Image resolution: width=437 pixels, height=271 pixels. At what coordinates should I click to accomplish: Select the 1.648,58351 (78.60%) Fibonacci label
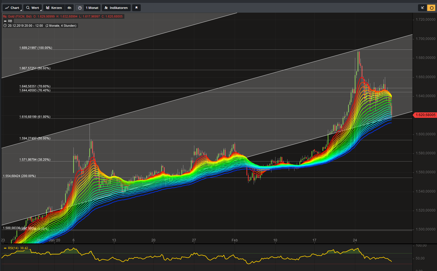click(x=35, y=86)
